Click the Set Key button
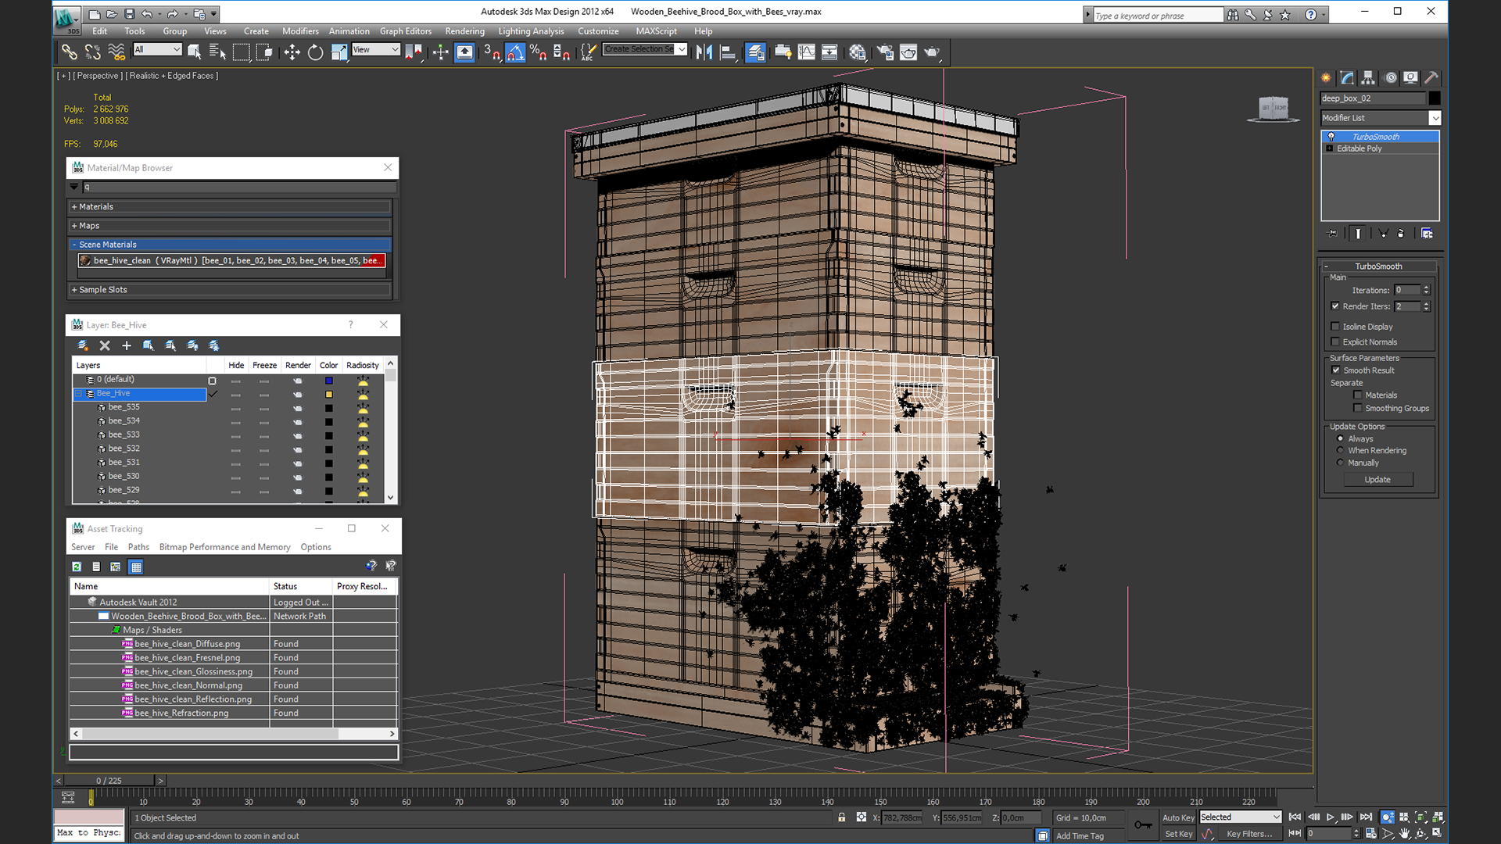Image resolution: width=1501 pixels, height=844 pixels. (x=1178, y=835)
